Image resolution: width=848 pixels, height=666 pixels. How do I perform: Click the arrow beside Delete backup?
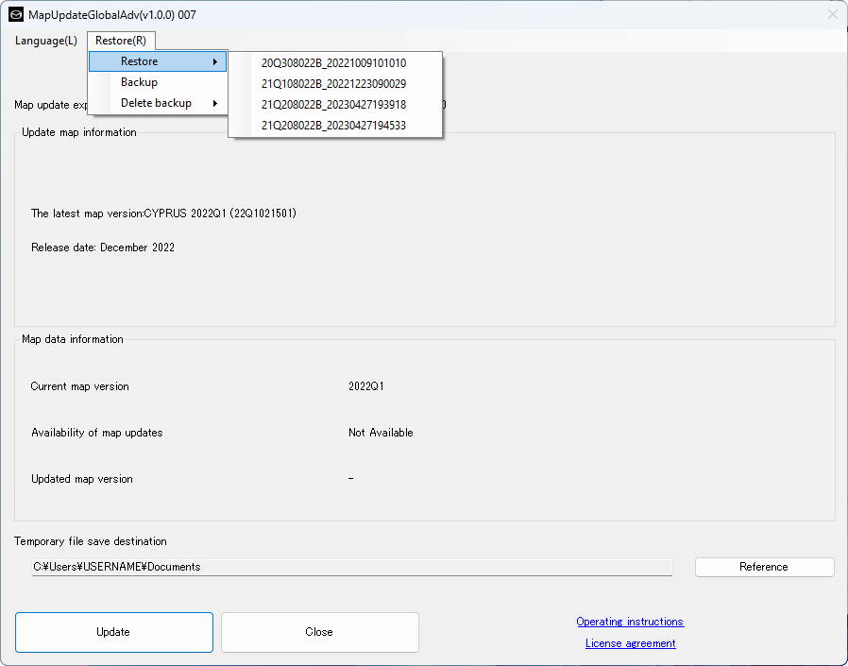pos(215,104)
